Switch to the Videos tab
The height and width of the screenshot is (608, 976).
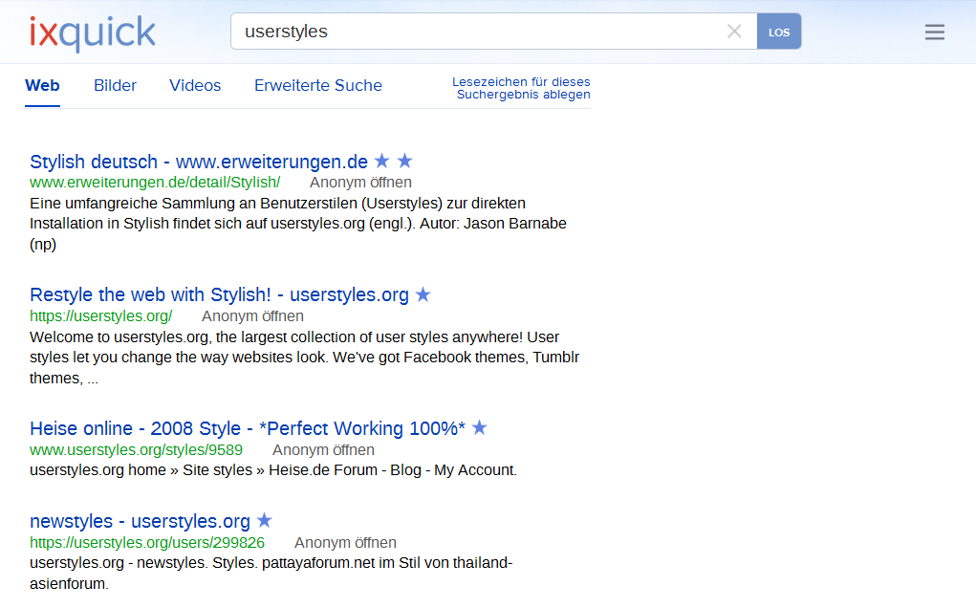(x=195, y=85)
